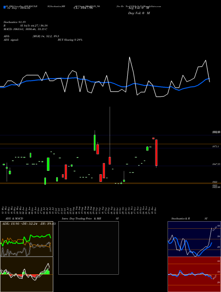Click the (MGR) 14, 52.2, 39.5 ADX values
This screenshot has height=292, width=221.
point(46,36)
